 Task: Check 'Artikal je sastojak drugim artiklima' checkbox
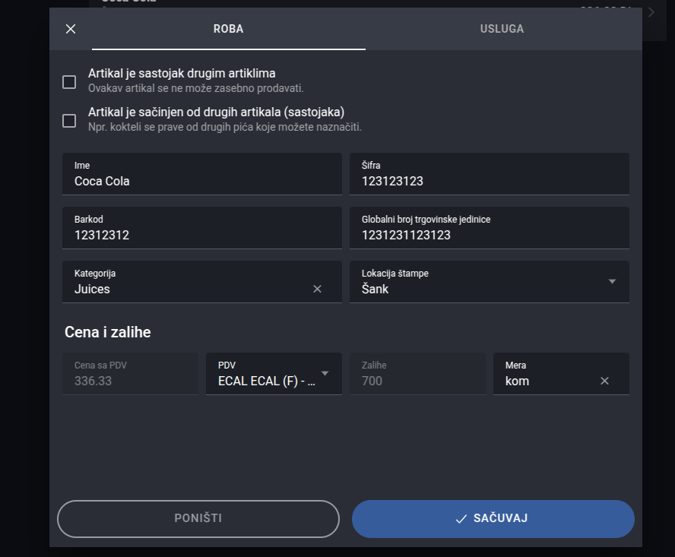(69, 82)
